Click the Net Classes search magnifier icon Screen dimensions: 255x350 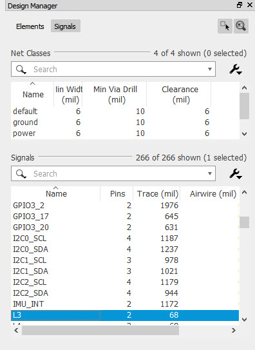click(x=21, y=70)
